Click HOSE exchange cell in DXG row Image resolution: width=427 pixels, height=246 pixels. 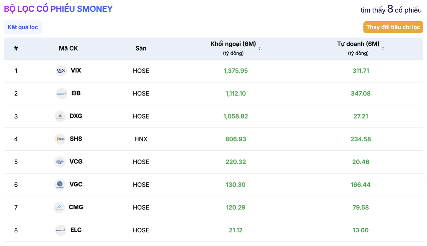point(141,117)
